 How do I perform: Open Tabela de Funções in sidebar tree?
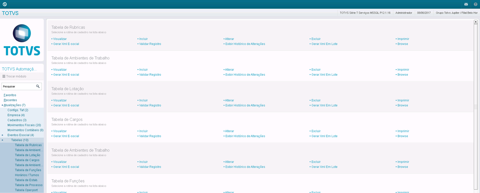[x=28, y=170]
